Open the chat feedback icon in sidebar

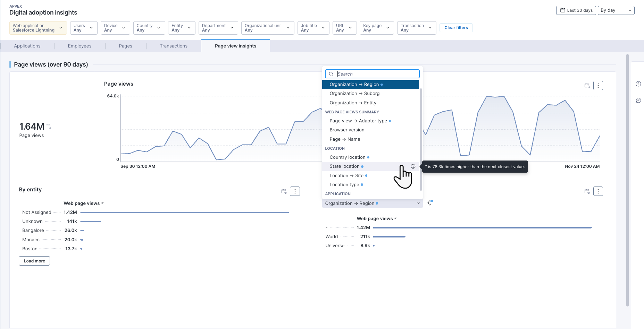[x=638, y=101]
